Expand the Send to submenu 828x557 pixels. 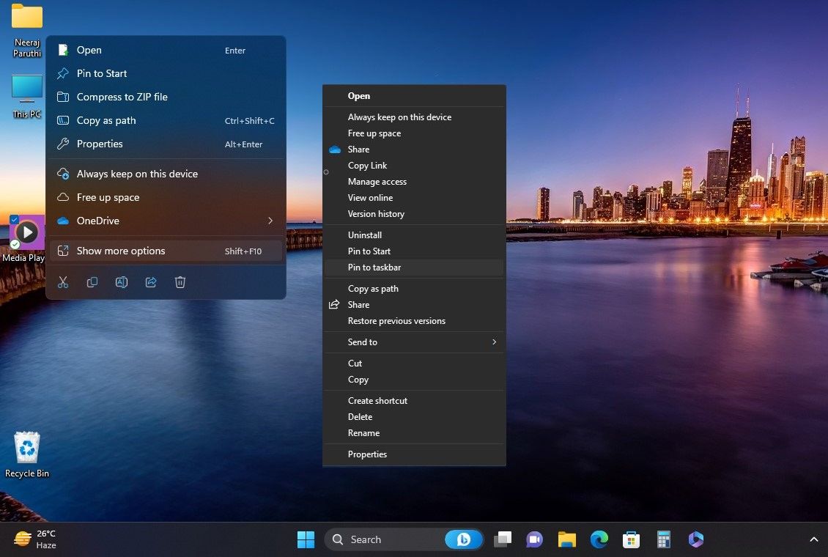494,342
